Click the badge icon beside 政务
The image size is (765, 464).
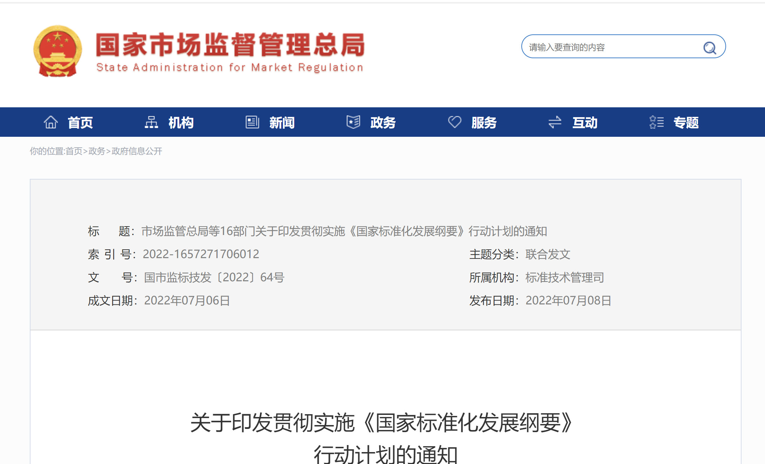pos(353,122)
